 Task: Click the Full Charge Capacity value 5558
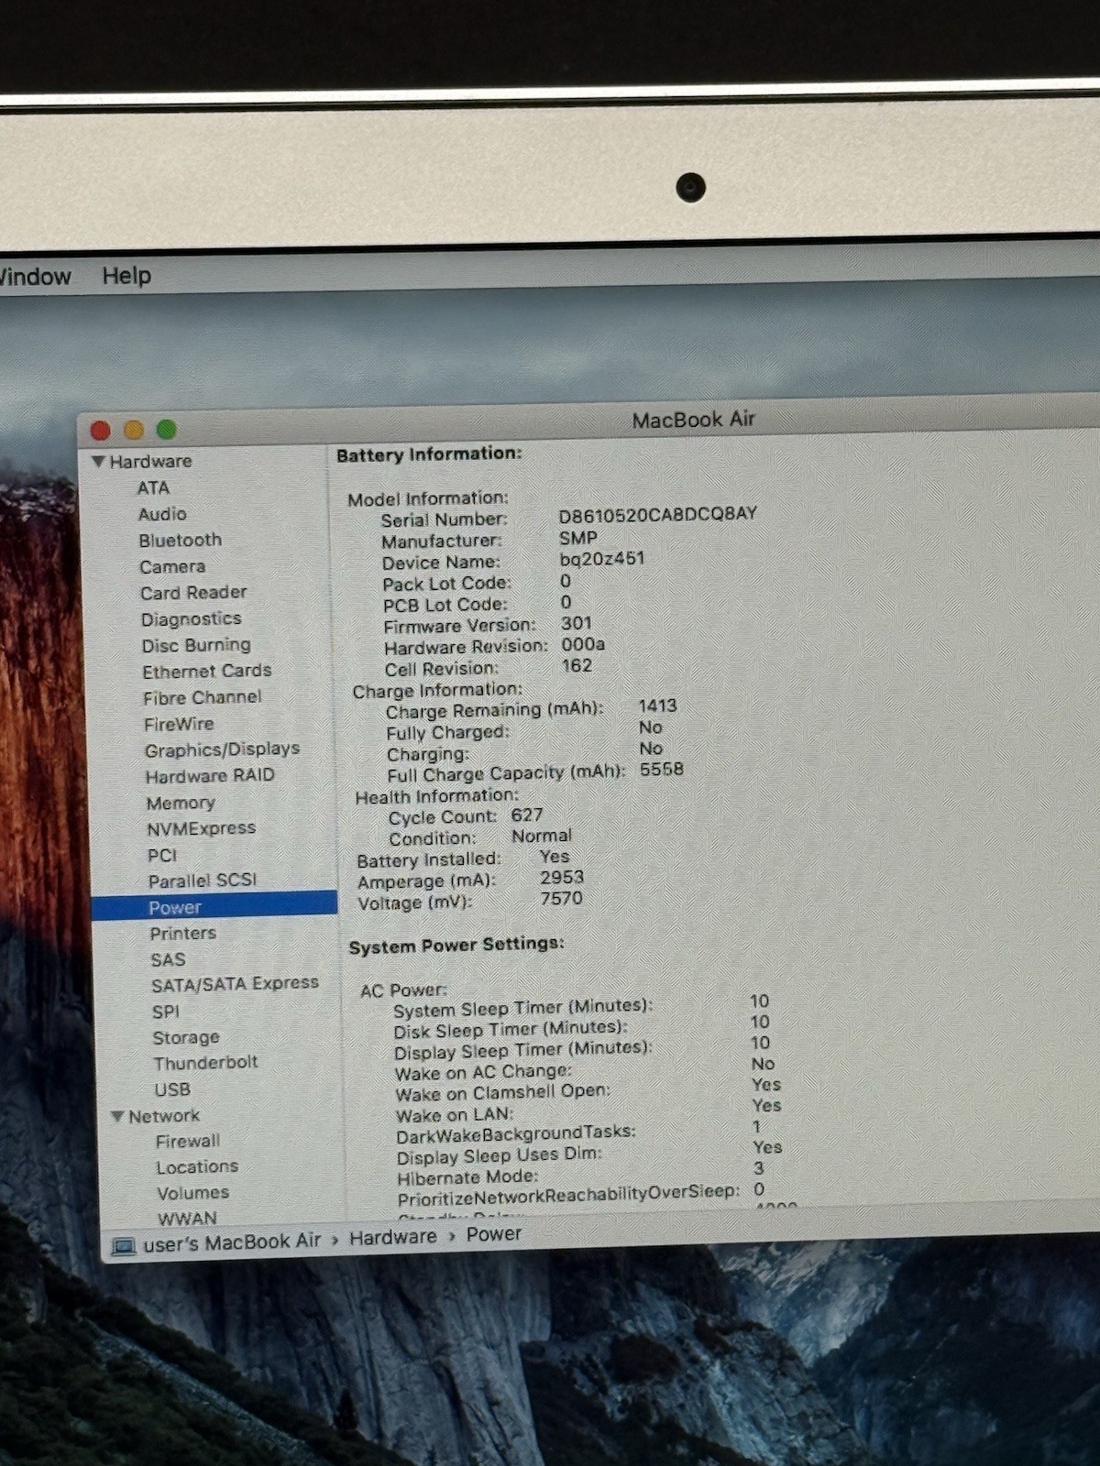662,770
